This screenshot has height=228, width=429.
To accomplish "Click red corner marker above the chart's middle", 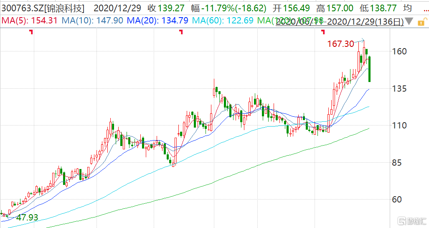I will point(181,32).
